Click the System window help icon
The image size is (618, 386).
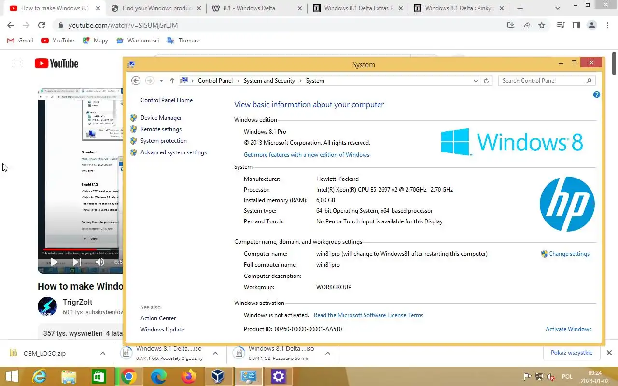[596, 95]
